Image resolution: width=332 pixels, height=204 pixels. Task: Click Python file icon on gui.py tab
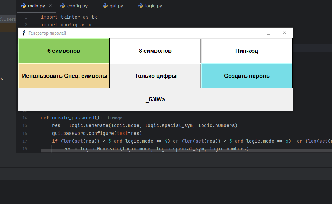105,6
